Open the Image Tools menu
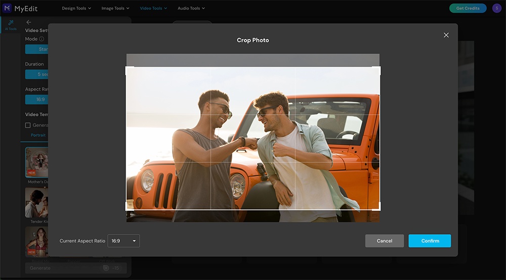The height and width of the screenshot is (280, 506). [x=115, y=9]
